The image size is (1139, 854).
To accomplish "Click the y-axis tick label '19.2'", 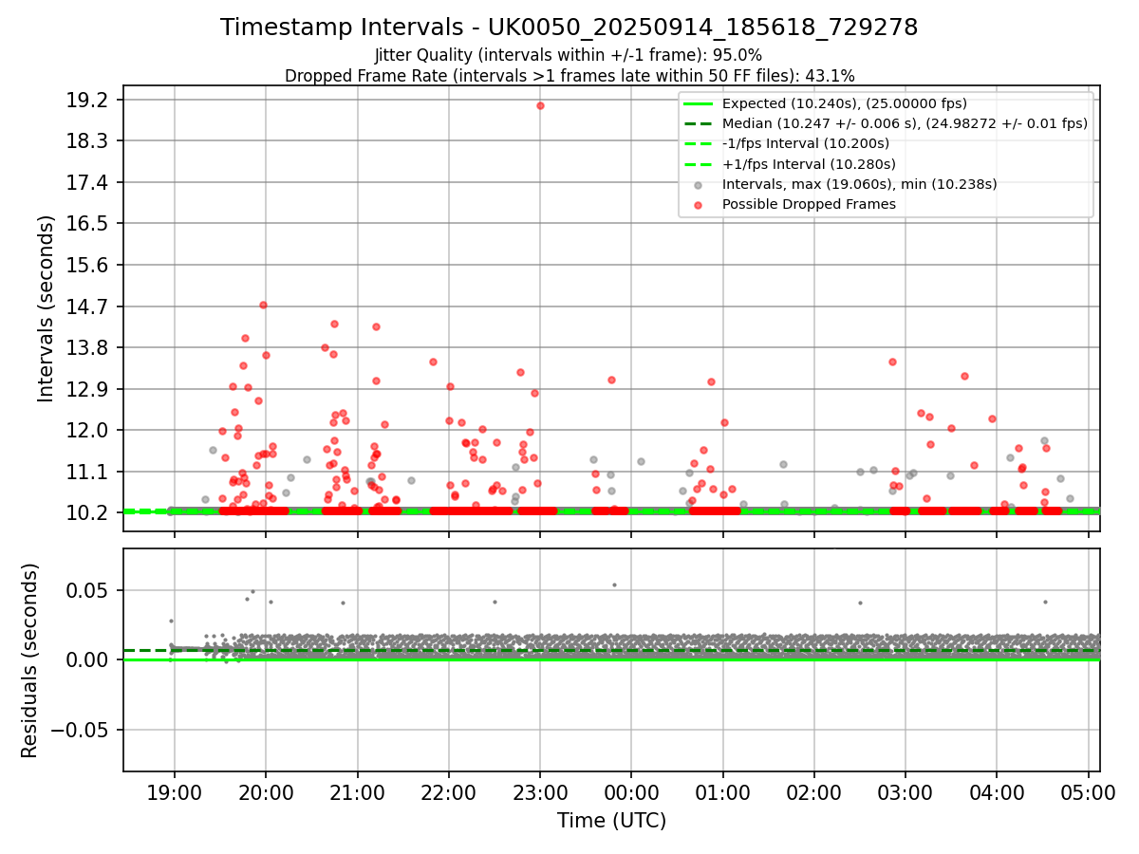I will click(x=89, y=101).
